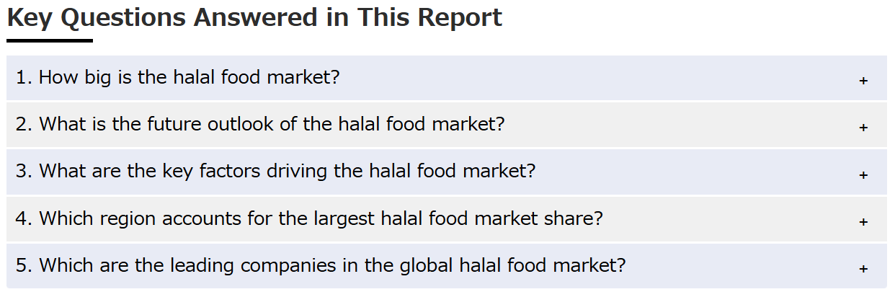Click the "4." number of fourth question

25,218
